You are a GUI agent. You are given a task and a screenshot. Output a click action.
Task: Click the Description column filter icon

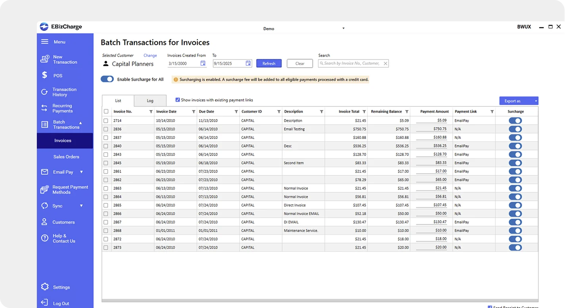click(322, 112)
